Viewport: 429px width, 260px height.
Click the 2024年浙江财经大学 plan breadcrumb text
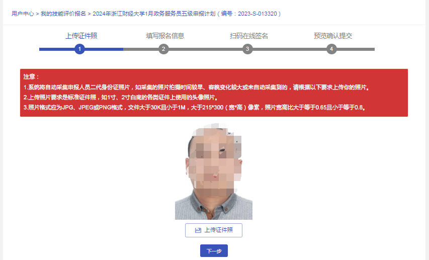coord(187,14)
